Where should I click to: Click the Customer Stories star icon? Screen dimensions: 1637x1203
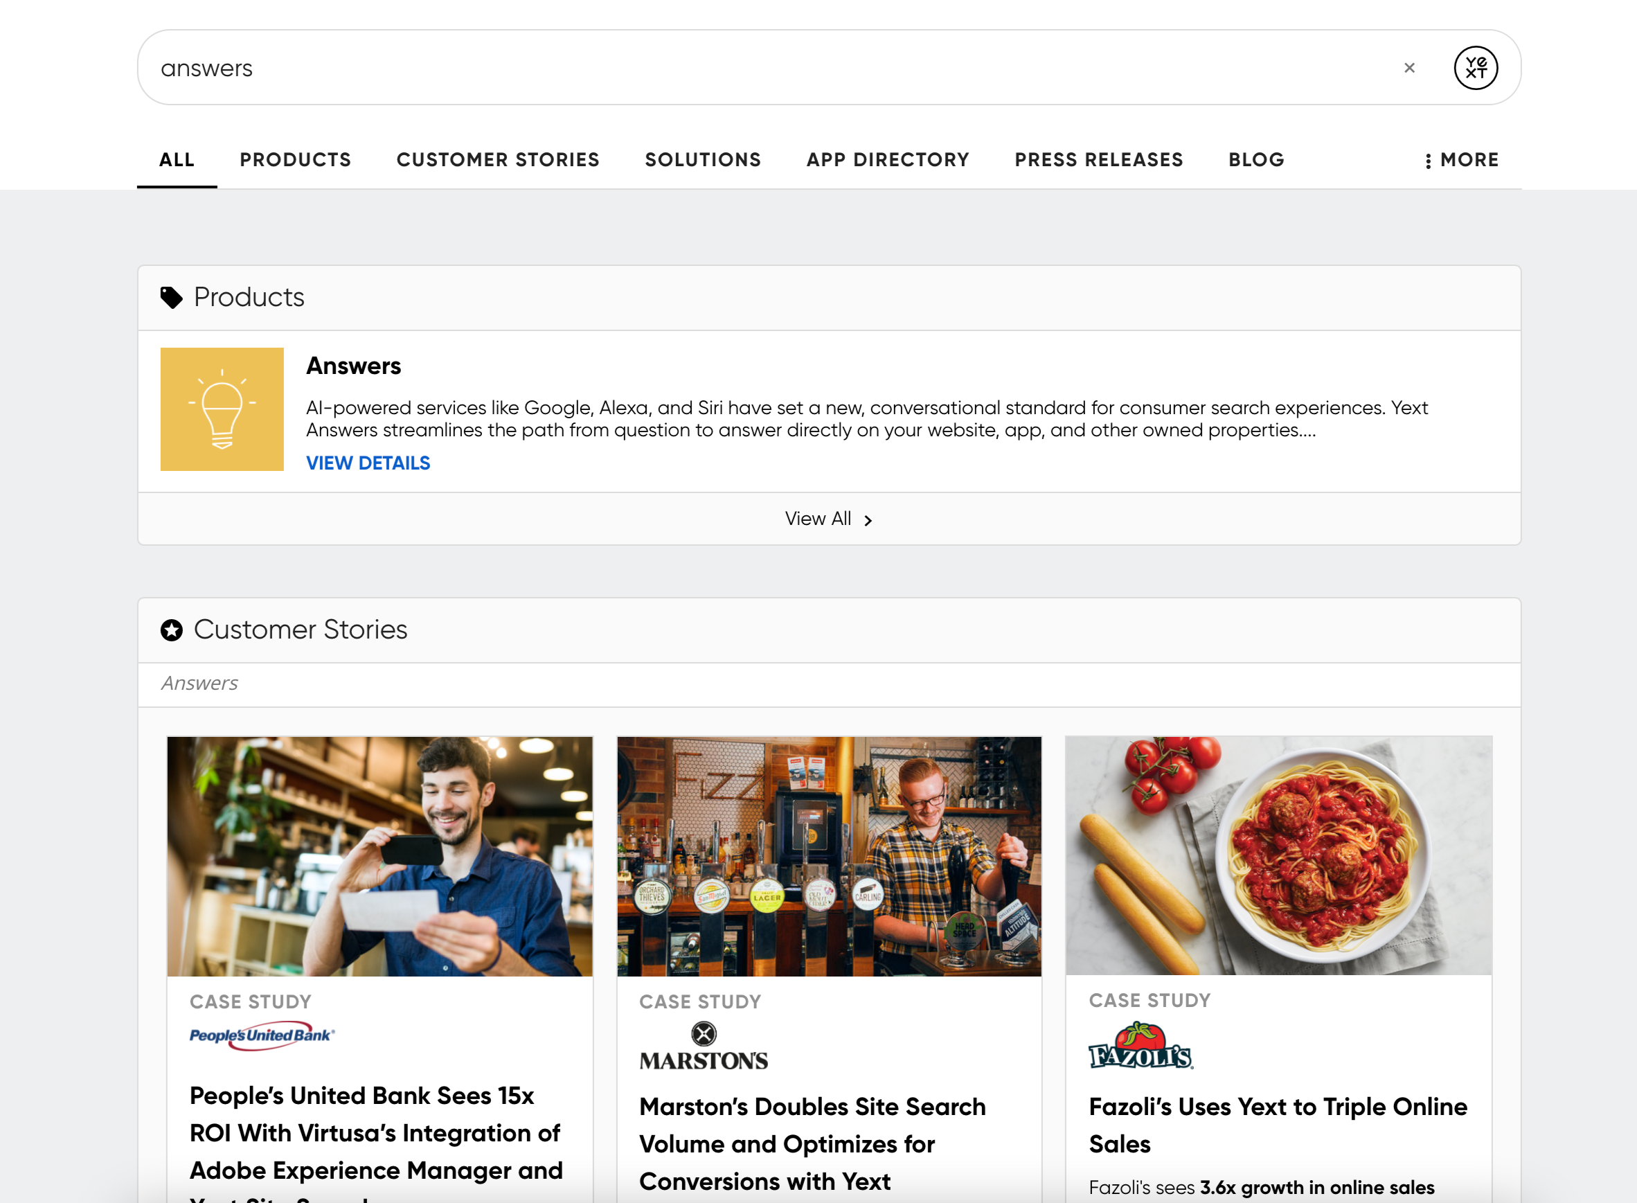(x=172, y=630)
